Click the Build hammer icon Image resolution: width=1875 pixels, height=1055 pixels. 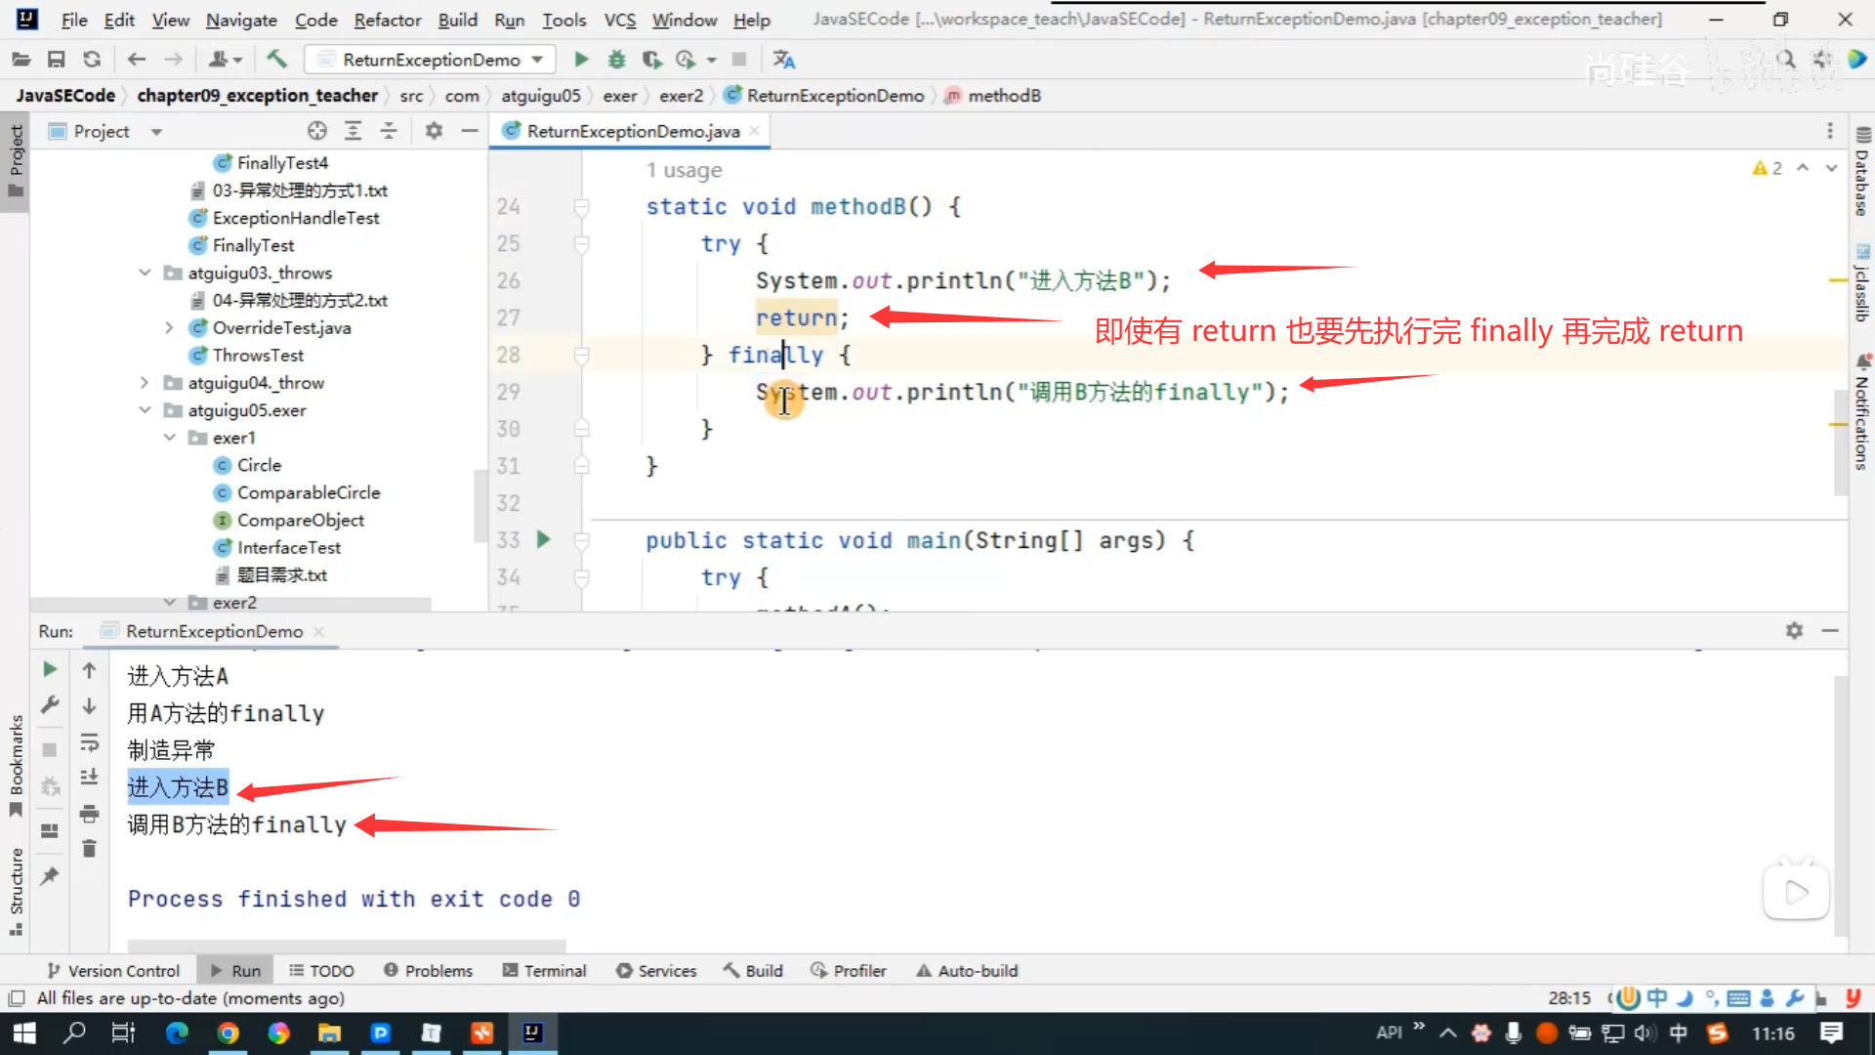(276, 60)
